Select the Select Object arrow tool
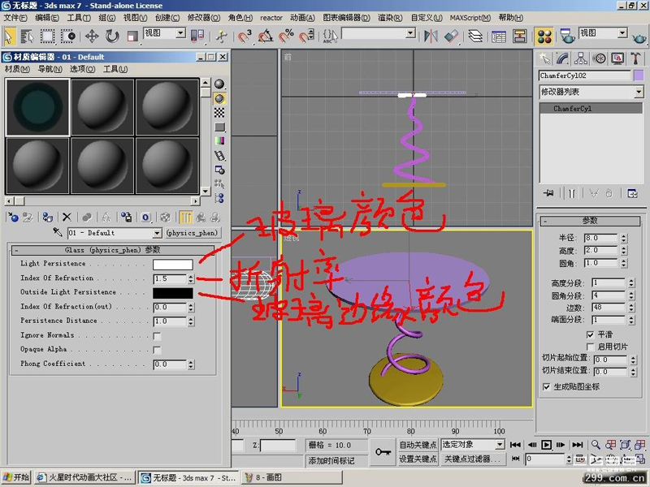Screen dimensions: 650x487 8,37
